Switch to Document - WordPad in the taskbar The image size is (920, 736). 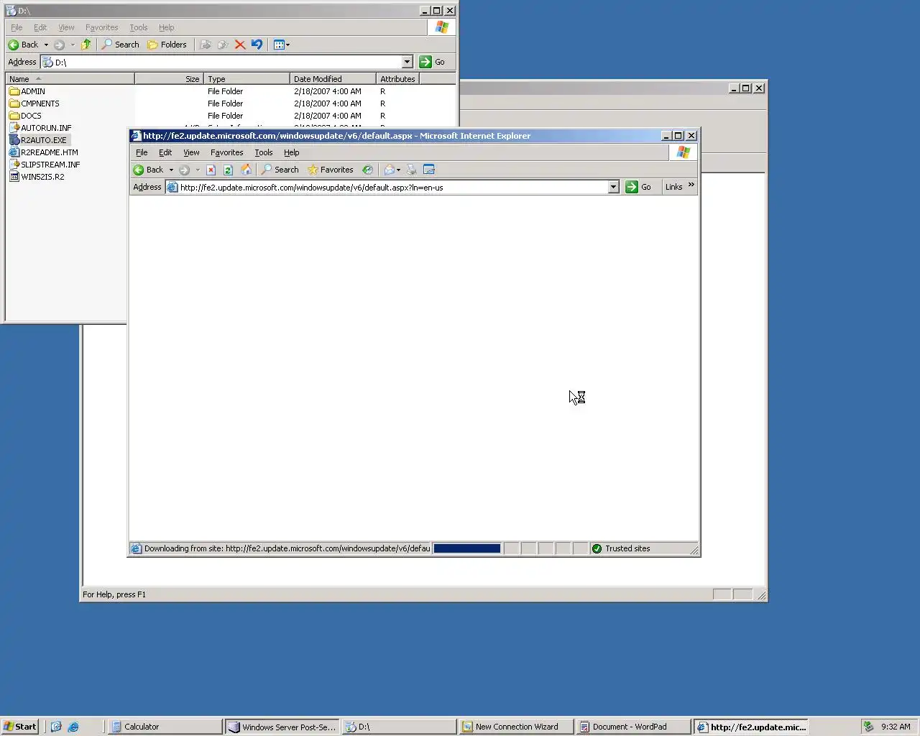[633, 727]
